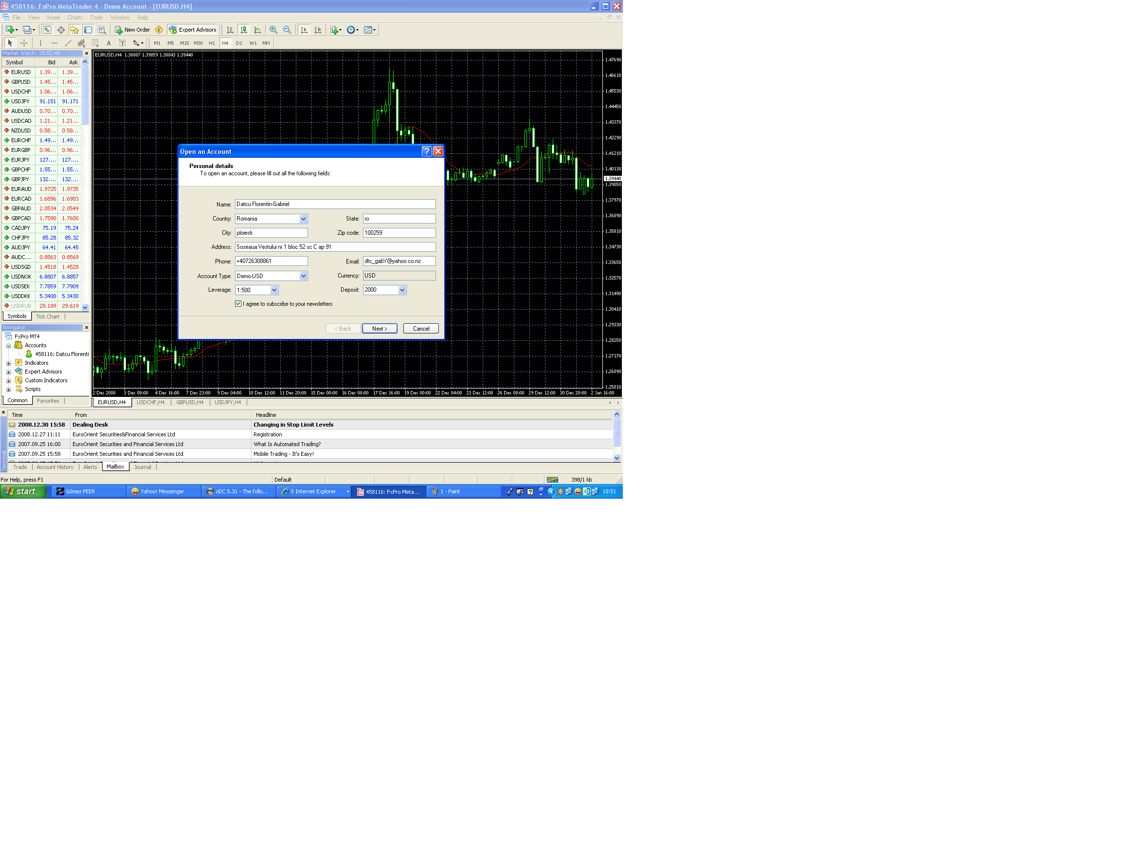
Task: Open the Strategy Tester magnifier icon
Action: [102, 30]
